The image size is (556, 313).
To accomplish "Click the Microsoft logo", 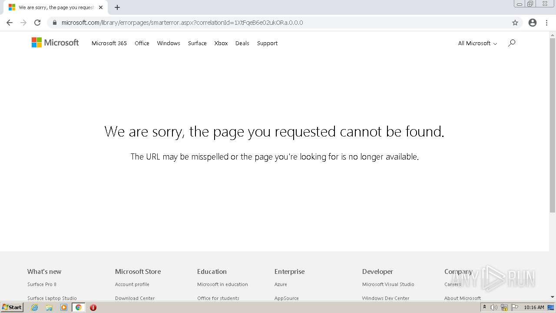I will click(55, 43).
